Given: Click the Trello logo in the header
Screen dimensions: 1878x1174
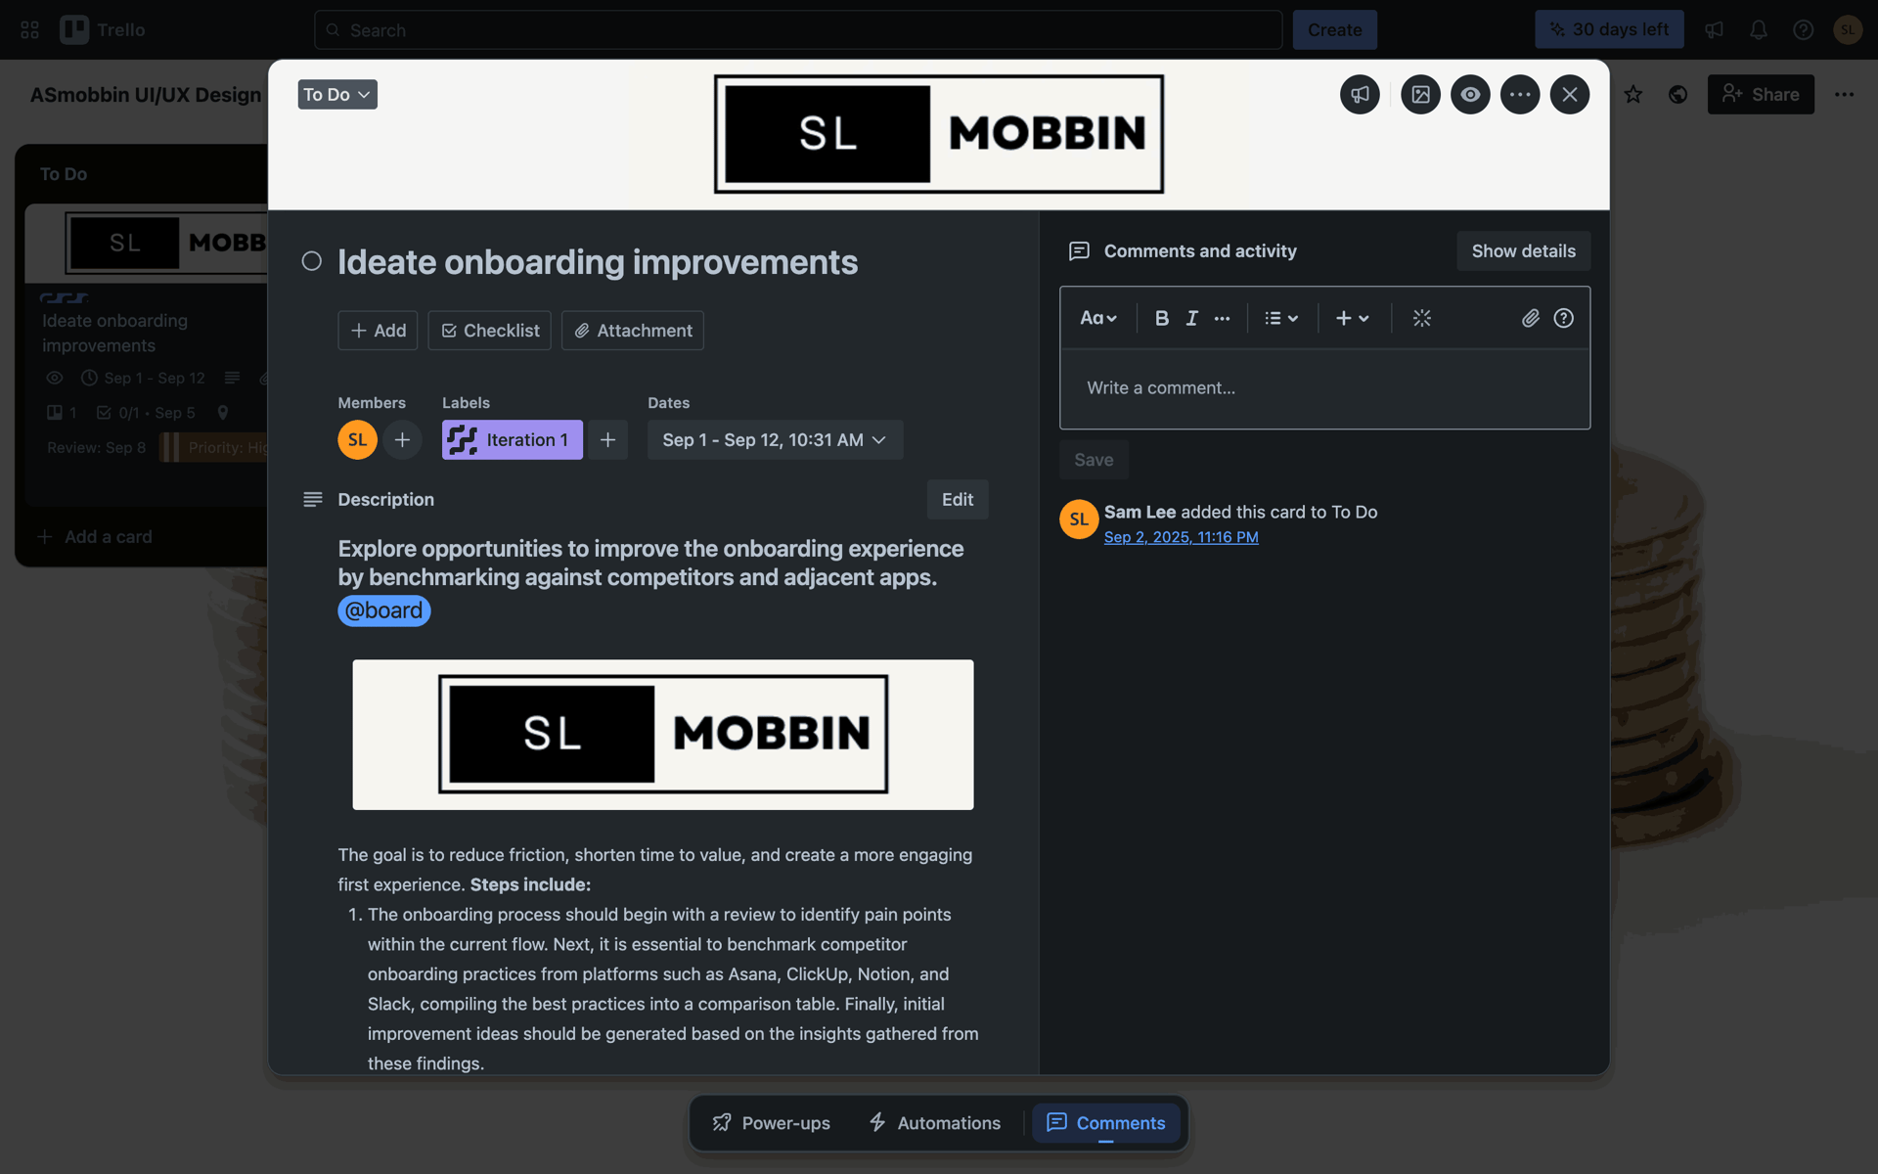Looking at the screenshot, I should [103, 30].
